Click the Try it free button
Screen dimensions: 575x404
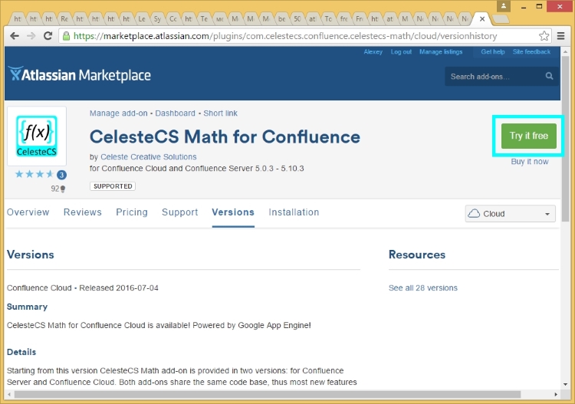coord(529,136)
